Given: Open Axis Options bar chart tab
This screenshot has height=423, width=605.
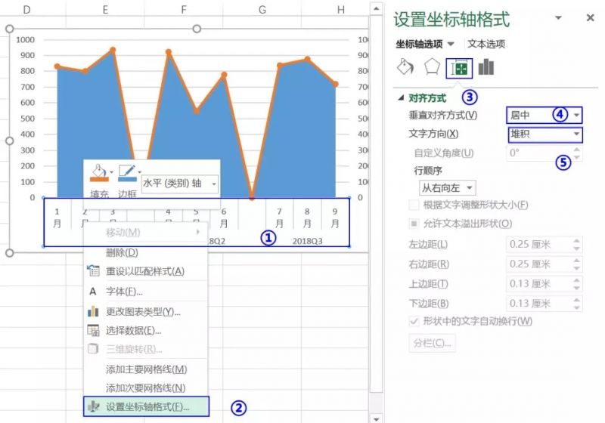Looking at the screenshot, I should point(486,67).
